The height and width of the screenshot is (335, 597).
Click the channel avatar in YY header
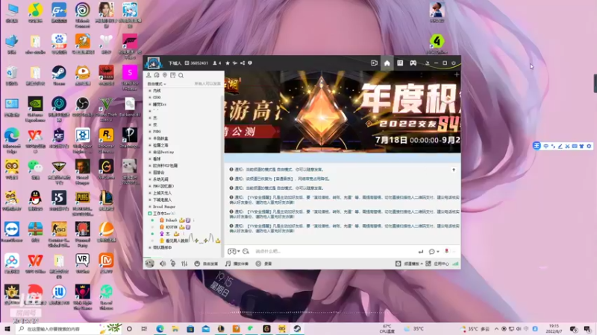tap(154, 63)
